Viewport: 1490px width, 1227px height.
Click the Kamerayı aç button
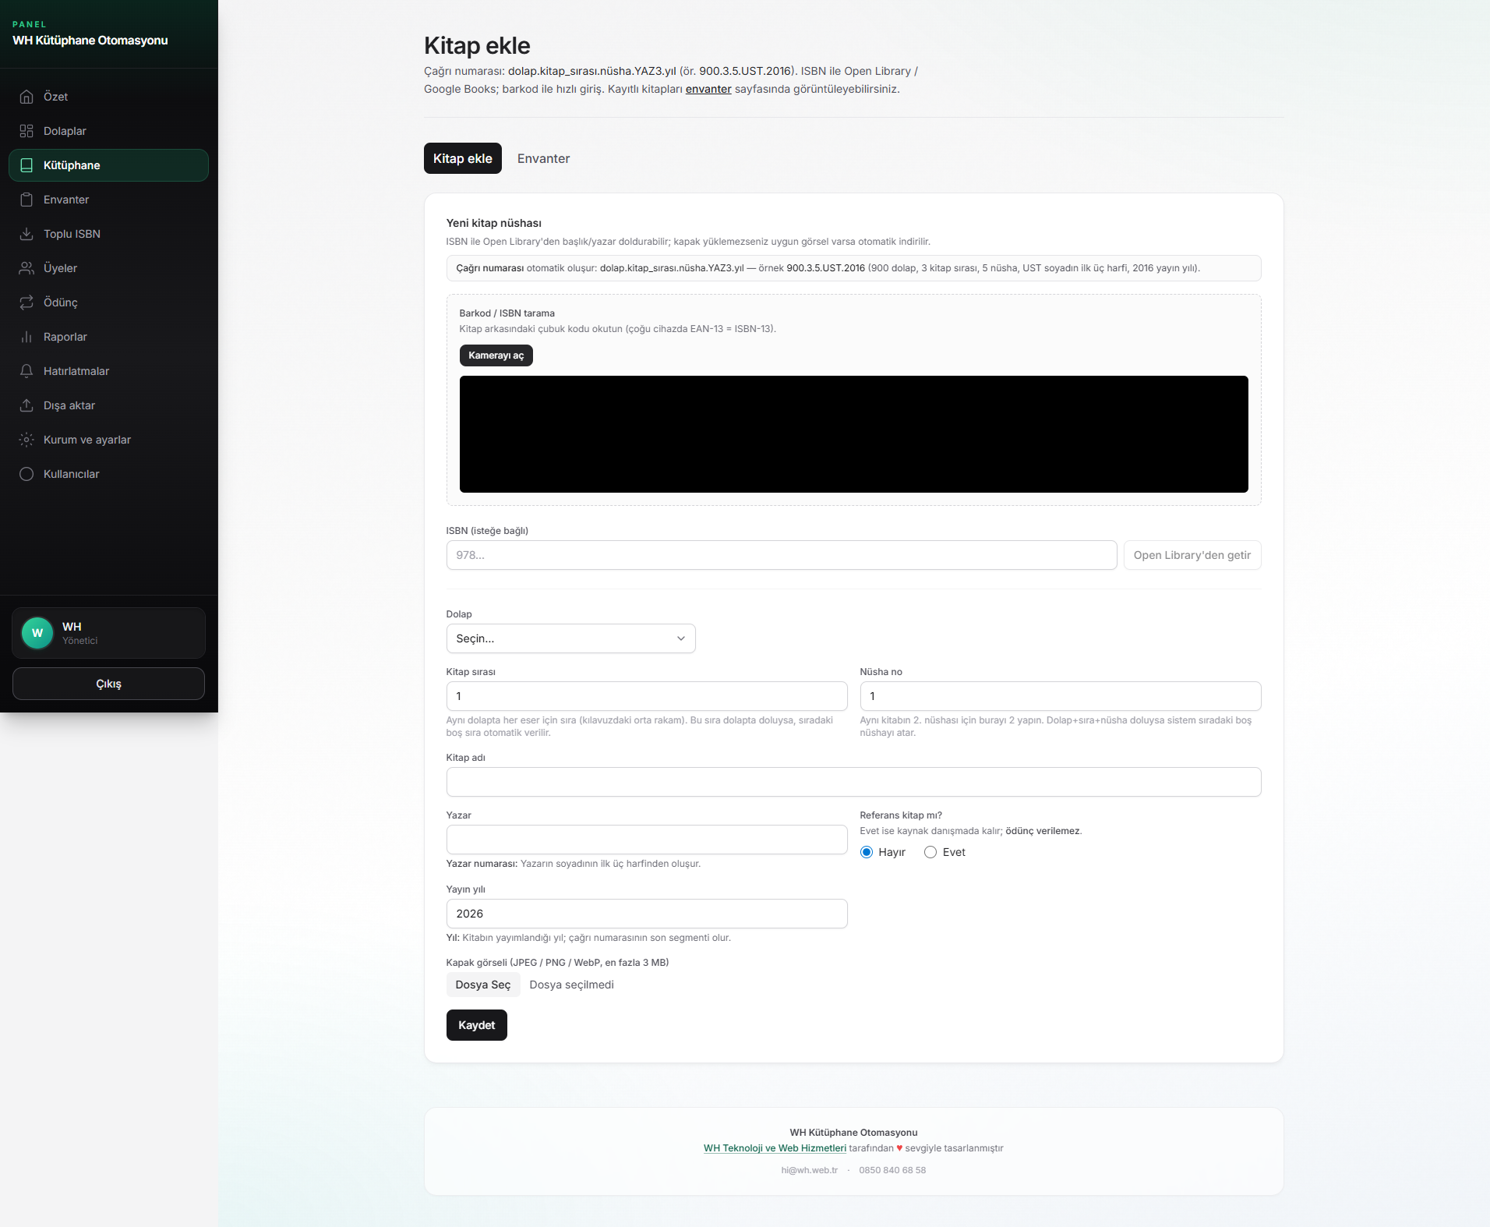tap(496, 355)
